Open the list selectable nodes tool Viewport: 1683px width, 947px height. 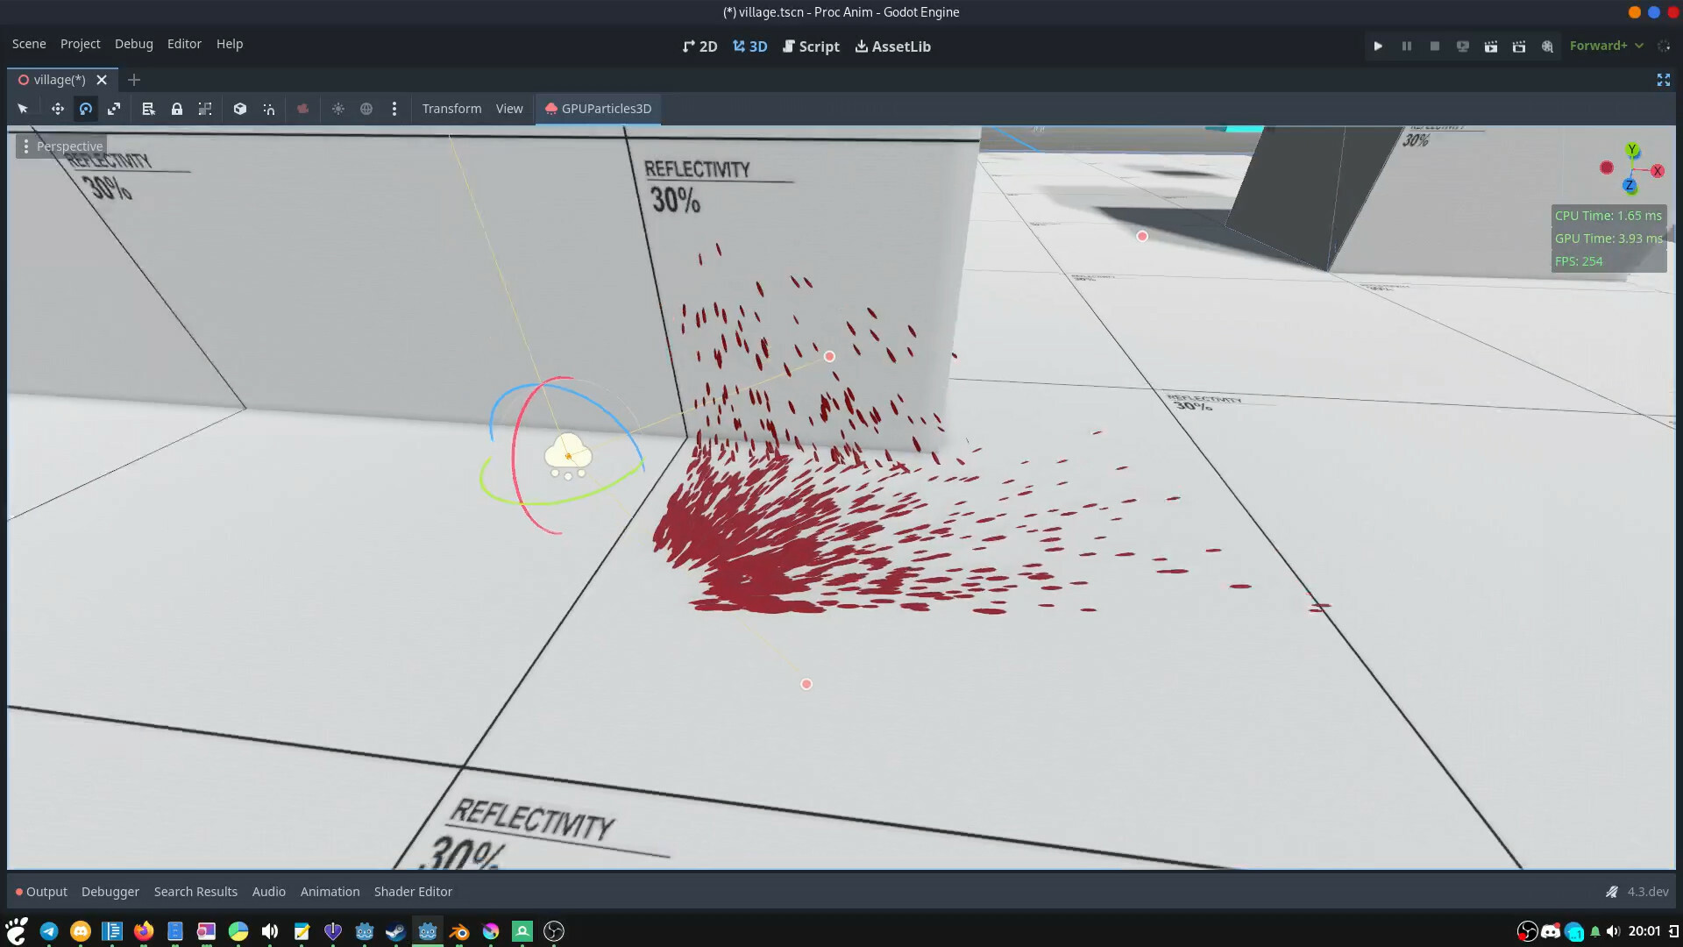(148, 109)
